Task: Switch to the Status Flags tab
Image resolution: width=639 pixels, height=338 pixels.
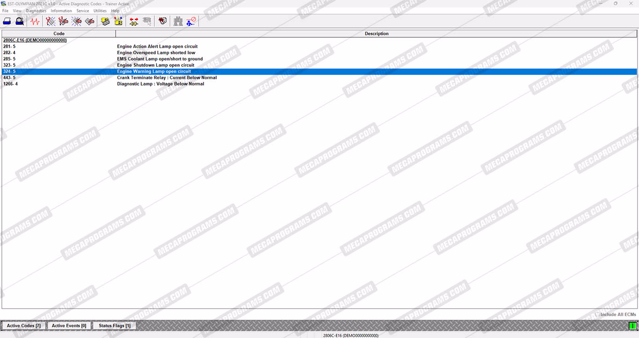Action: click(114, 326)
